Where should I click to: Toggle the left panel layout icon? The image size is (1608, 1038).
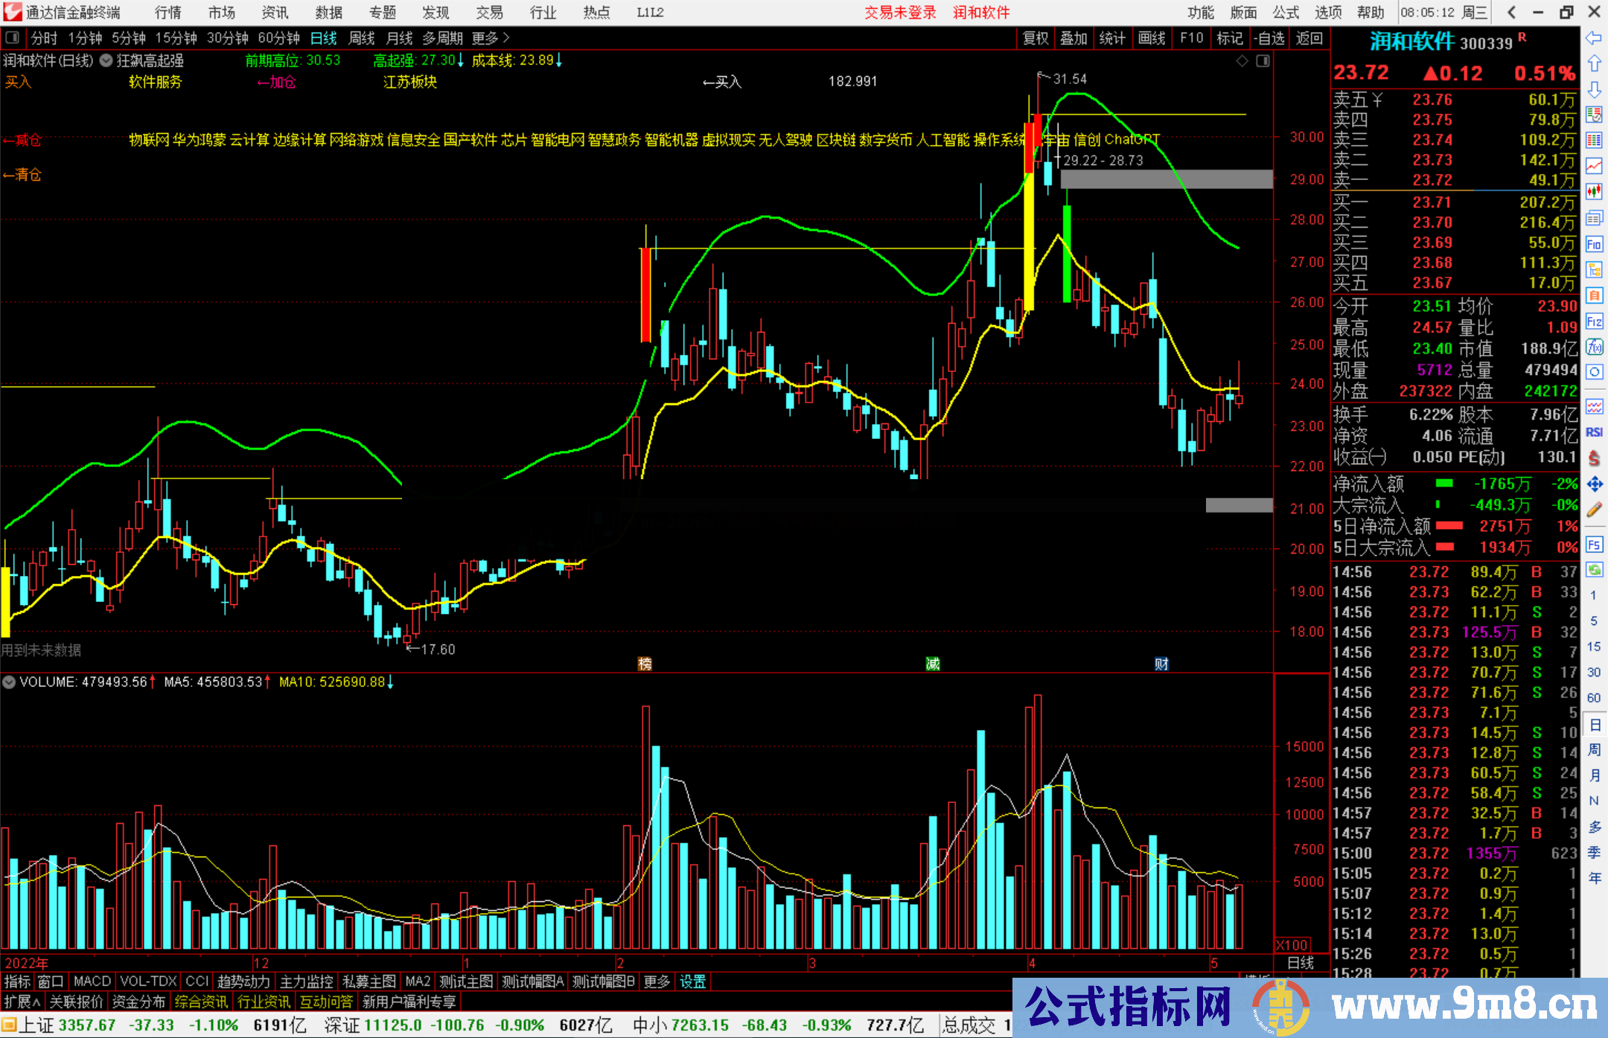pos(13,37)
